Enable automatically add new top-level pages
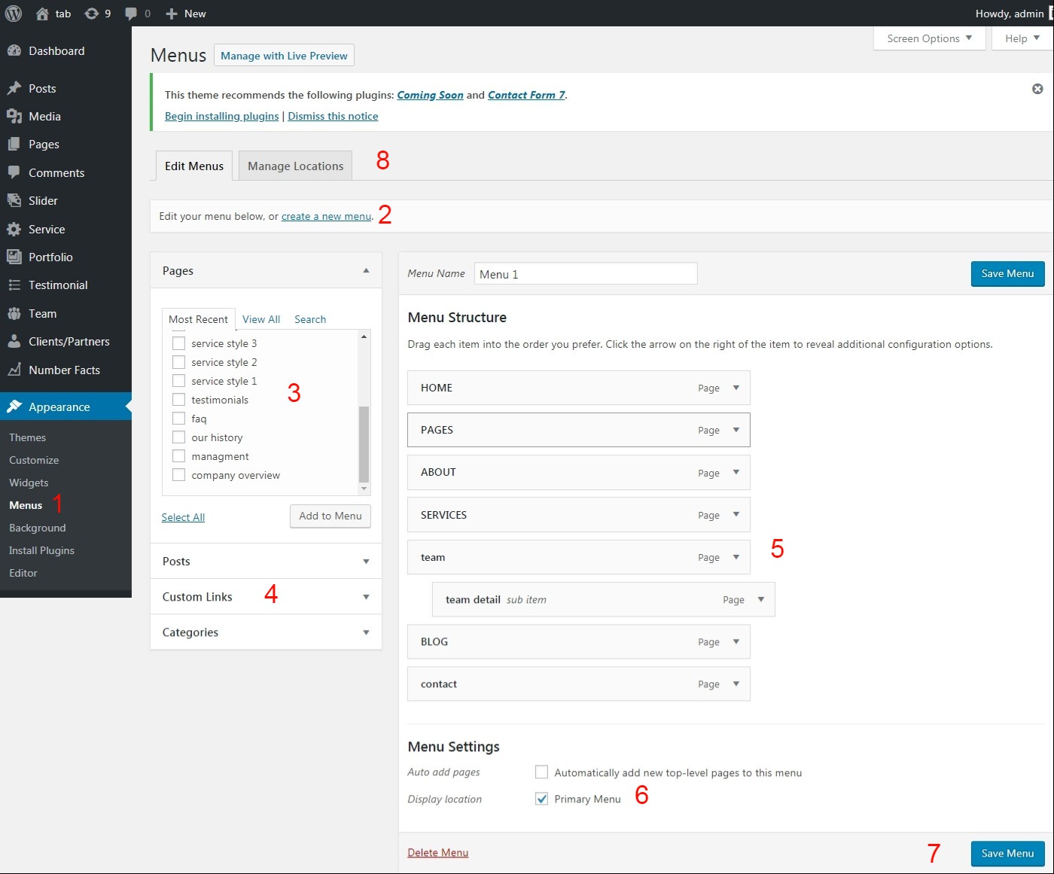Screen dimensions: 1054x874 (541, 772)
